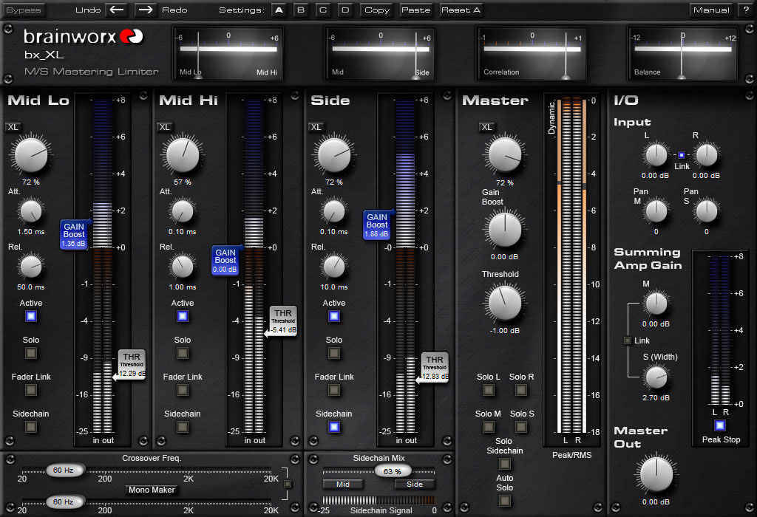Image resolution: width=757 pixels, height=517 pixels.
Task: Click the Input R gain knob
Action: click(706, 155)
